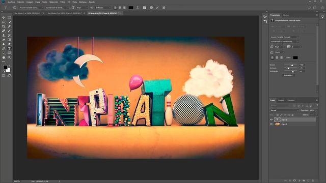Open the Archivo menu
Screen dimensions: 326x183
(x=11, y=2)
